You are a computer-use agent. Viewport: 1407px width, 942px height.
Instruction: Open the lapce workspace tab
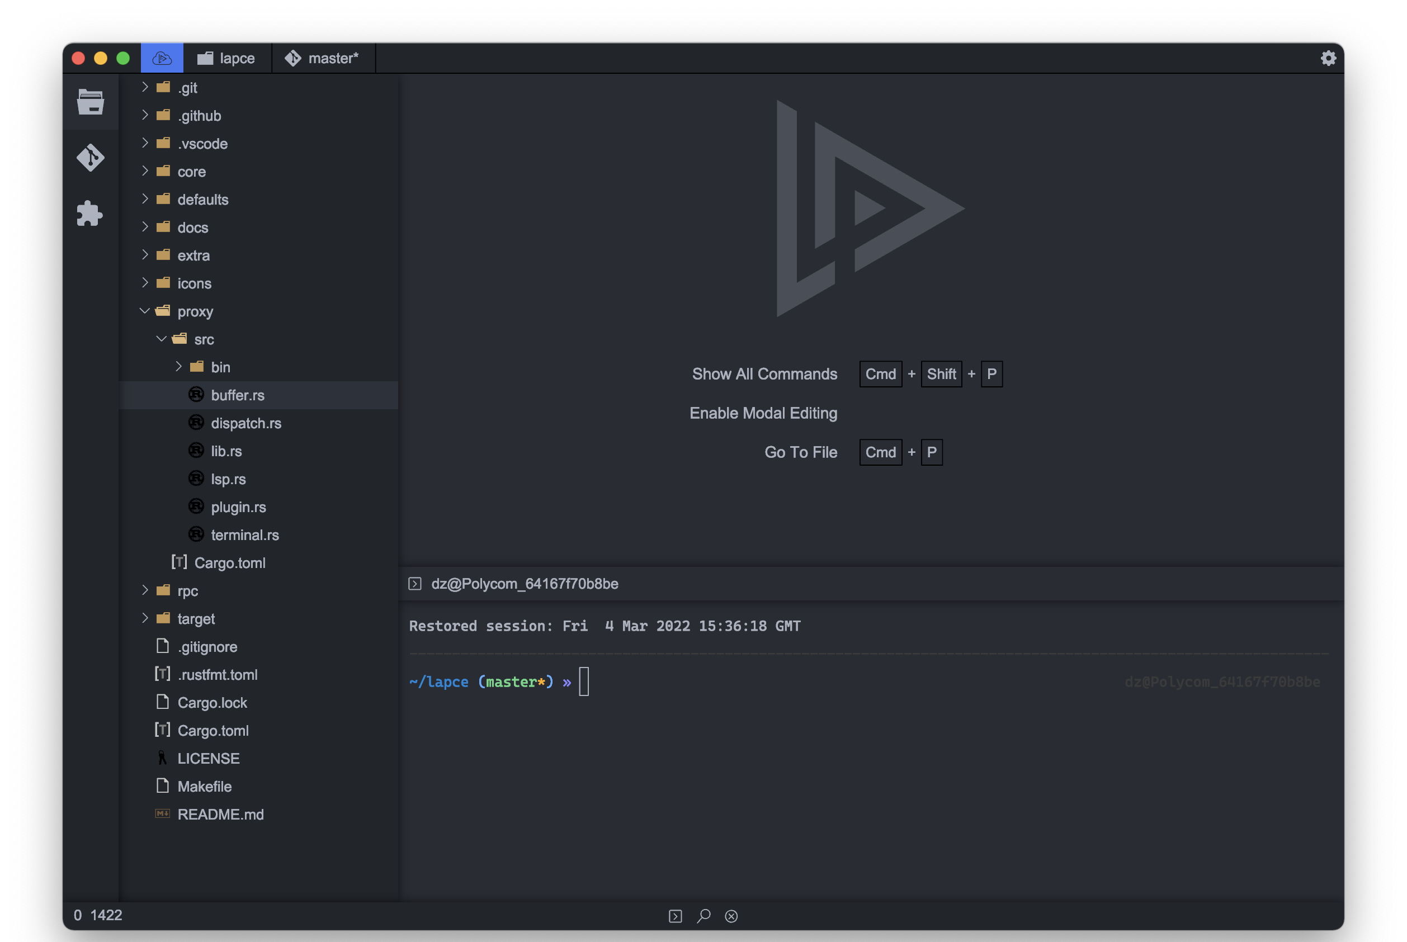click(x=227, y=58)
